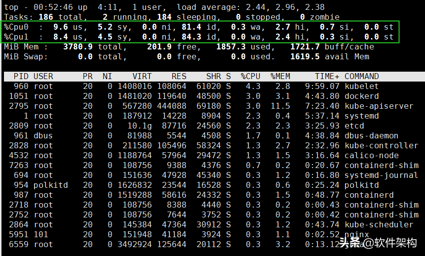The width and height of the screenshot is (425, 256).
Task: Select the kubelet command name
Action: [x=362, y=86]
